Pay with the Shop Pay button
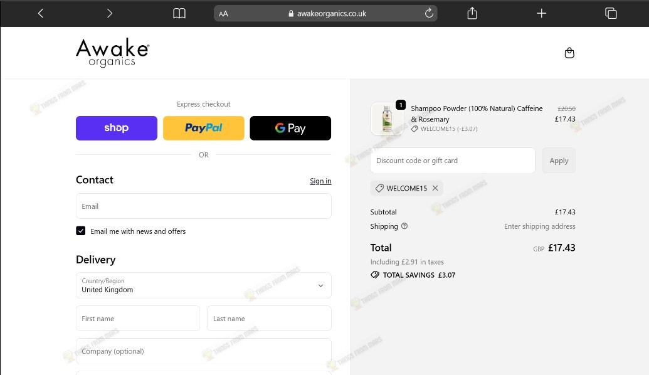The width and height of the screenshot is (649, 375). [116, 129]
